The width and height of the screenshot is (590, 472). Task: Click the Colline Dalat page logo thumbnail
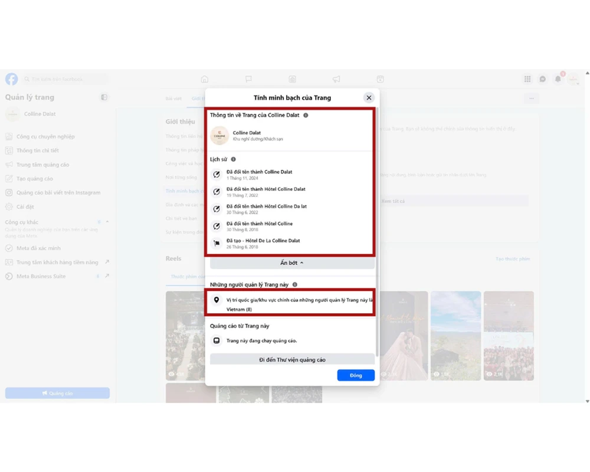[x=219, y=136]
